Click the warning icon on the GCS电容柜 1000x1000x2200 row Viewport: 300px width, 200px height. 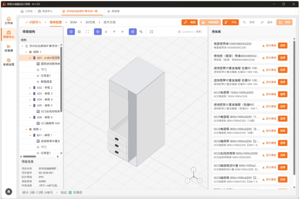(x=263, y=94)
